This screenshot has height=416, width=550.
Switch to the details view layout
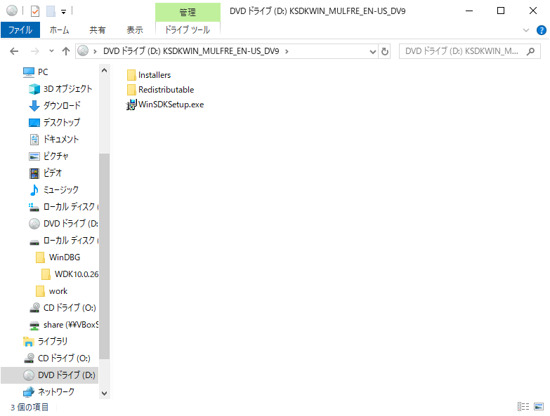pos(523,407)
